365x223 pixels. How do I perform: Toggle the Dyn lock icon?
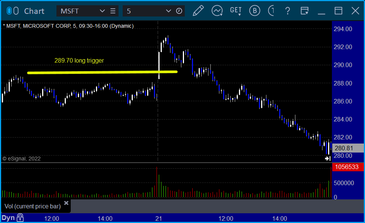pyautogui.click(x=20, y=218)
